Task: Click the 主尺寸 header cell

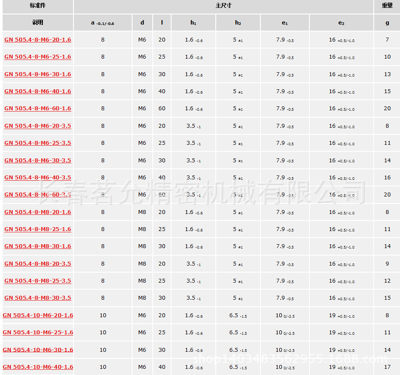Action: coord(223,6)
